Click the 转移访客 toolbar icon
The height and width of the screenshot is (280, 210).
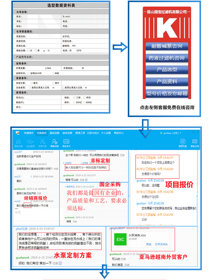pyautogui.click(x=43, y=142)
